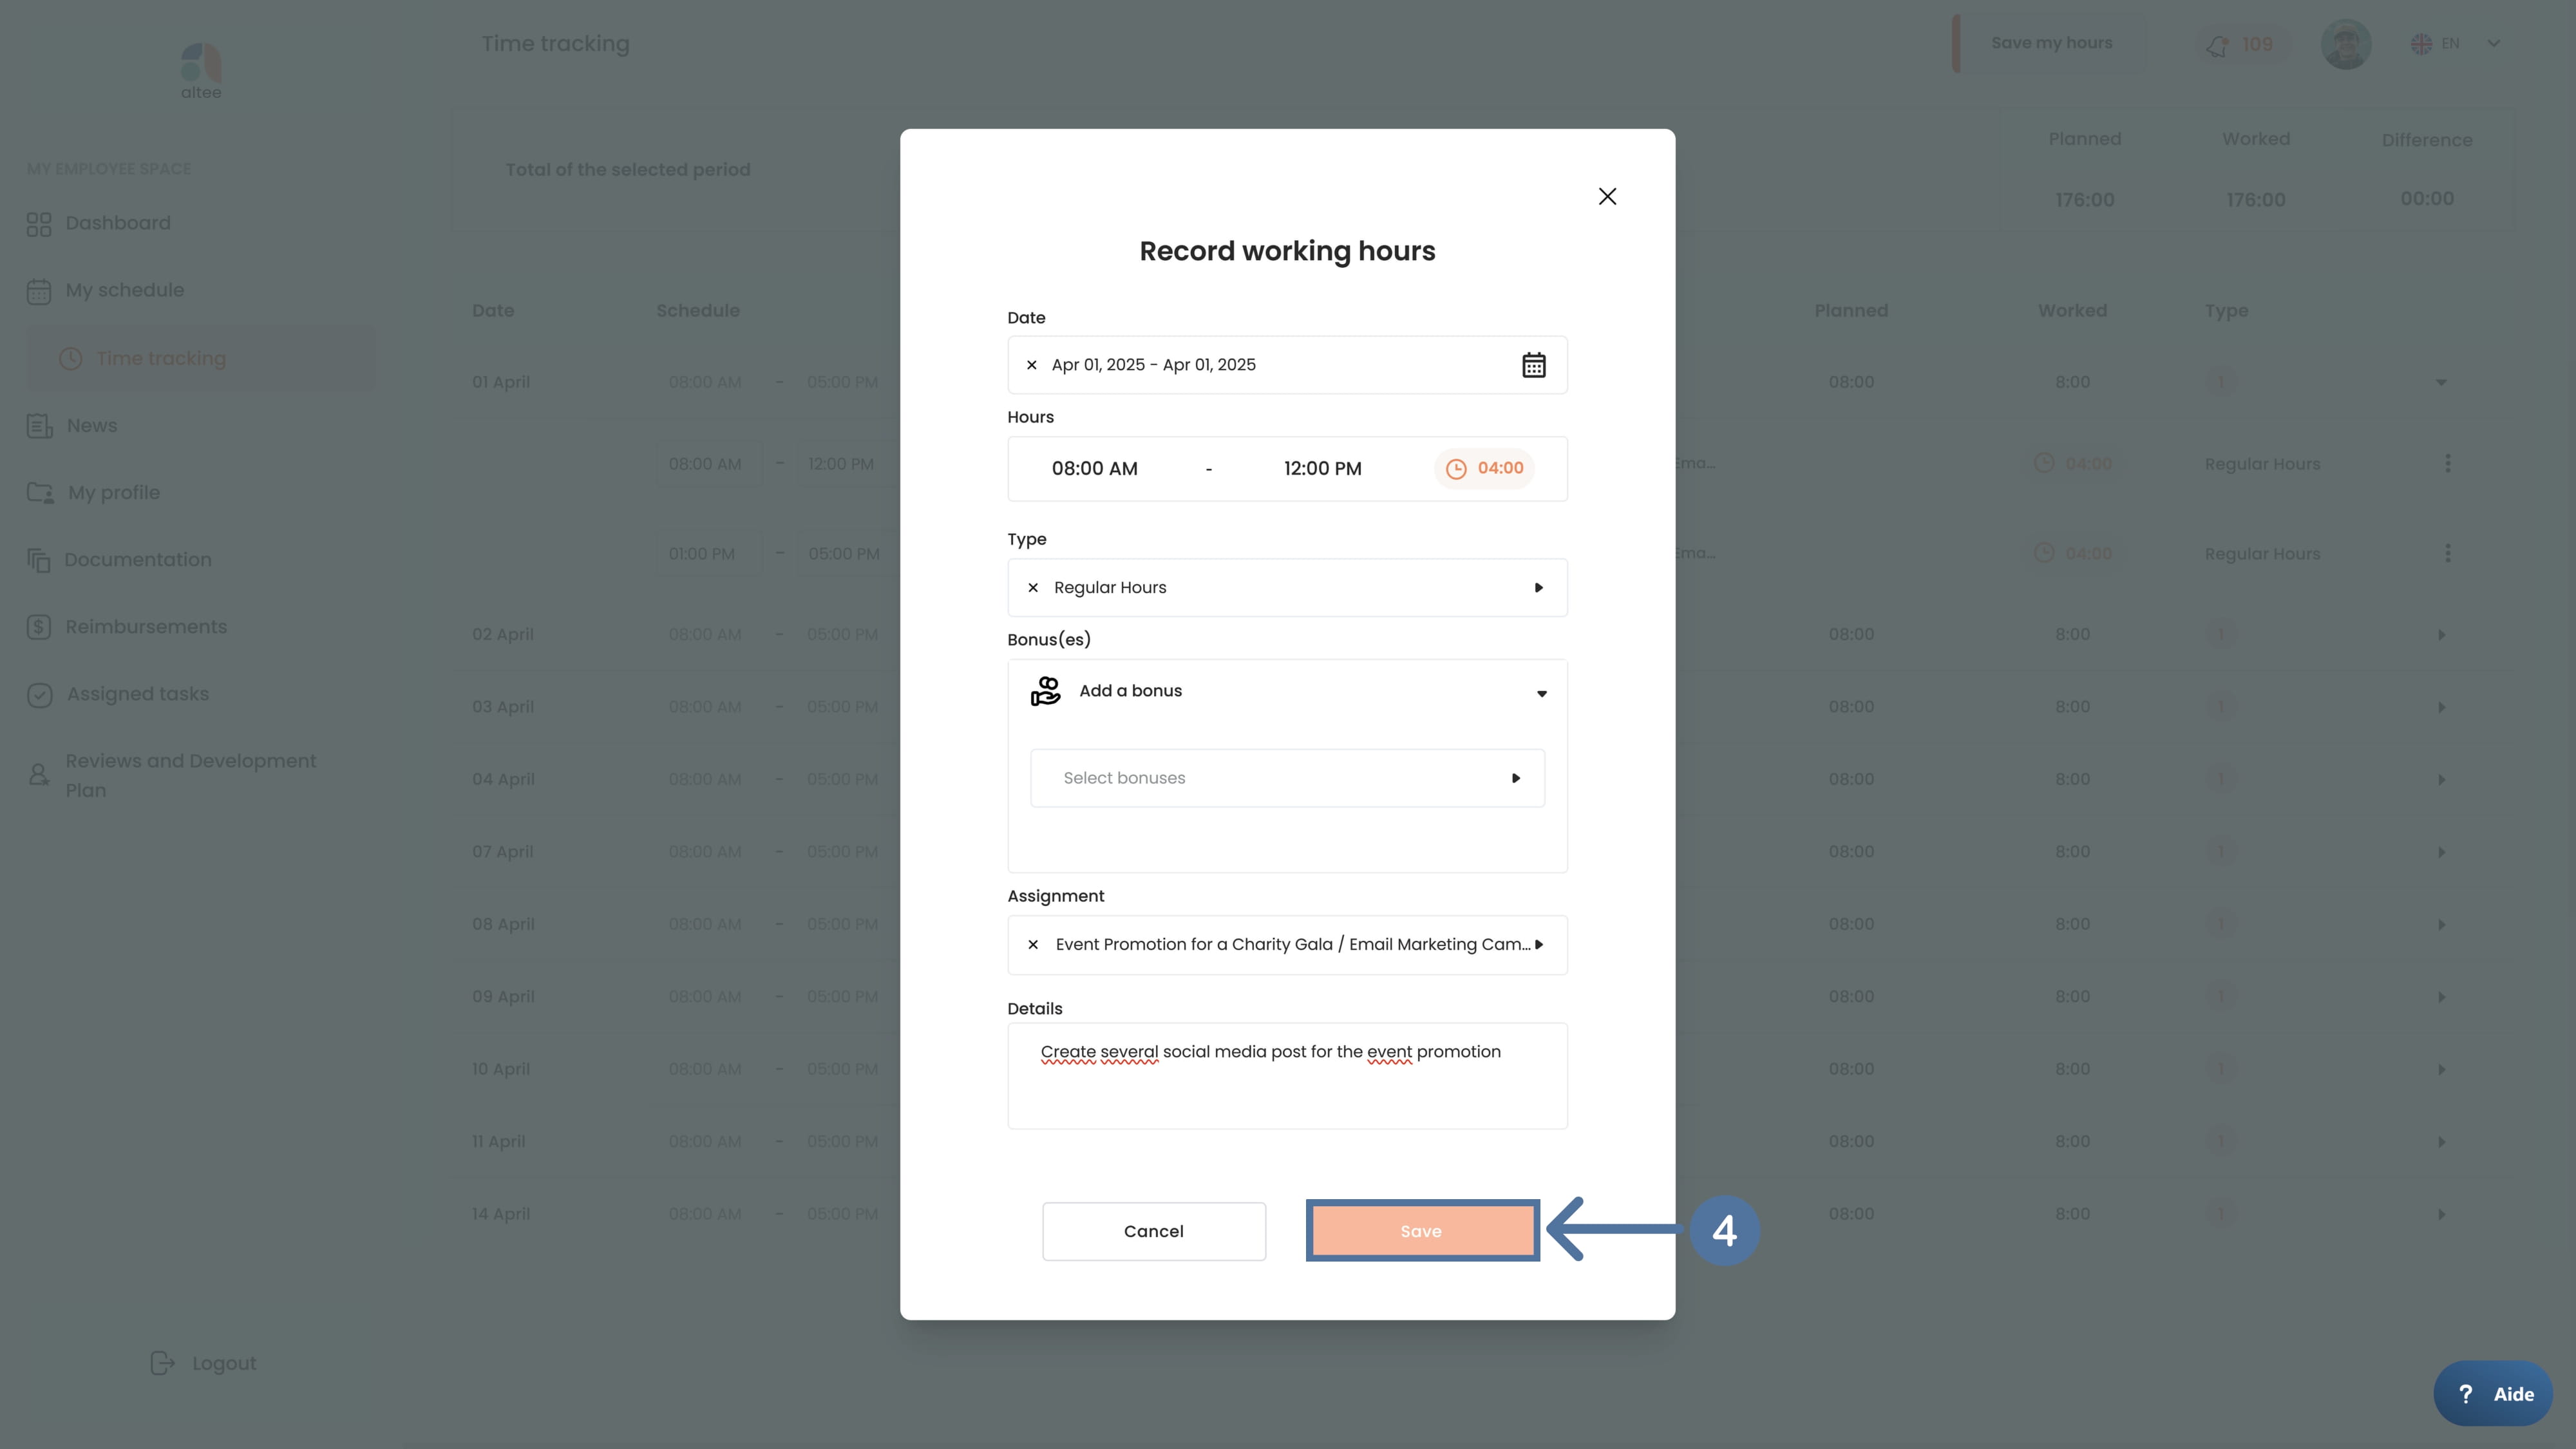Click the Documentation copy icon
2576x1449 pixels.
coord(38,560)
